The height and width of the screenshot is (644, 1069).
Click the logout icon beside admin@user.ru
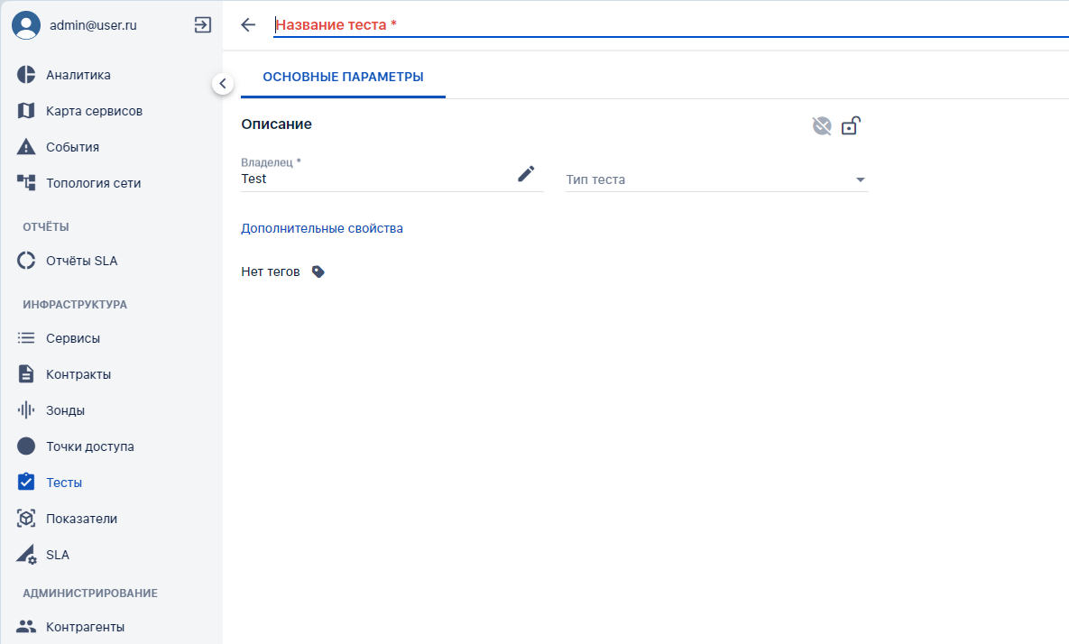[202, 25]
